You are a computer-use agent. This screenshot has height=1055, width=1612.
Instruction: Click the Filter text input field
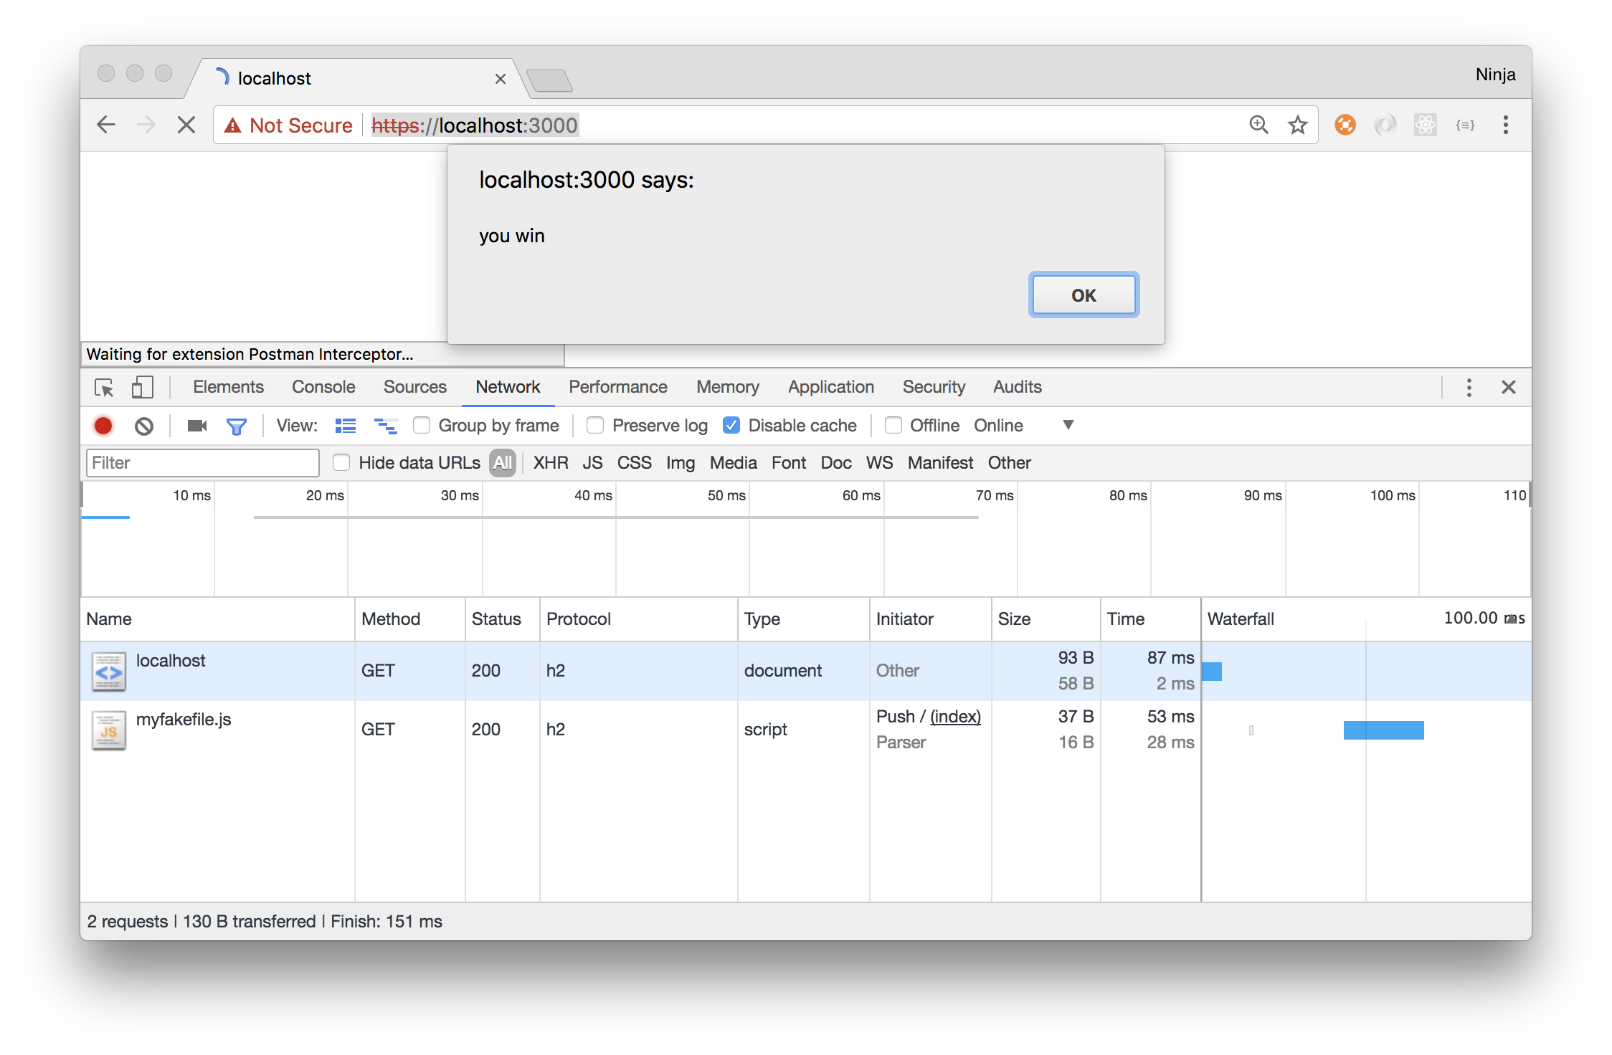click(x=203, y=463)
